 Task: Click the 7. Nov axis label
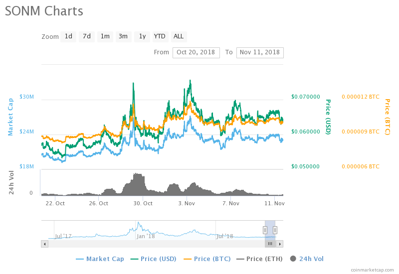pyautogui.click(x=231, y=203)
